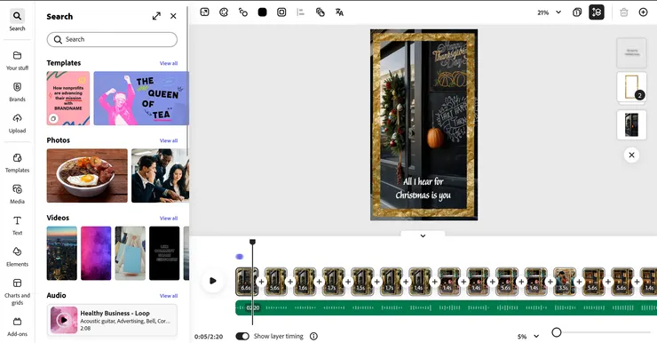Click the translate icon in toolbar
The height and width of the screenshot is (343, 657).
click(339, 12)
